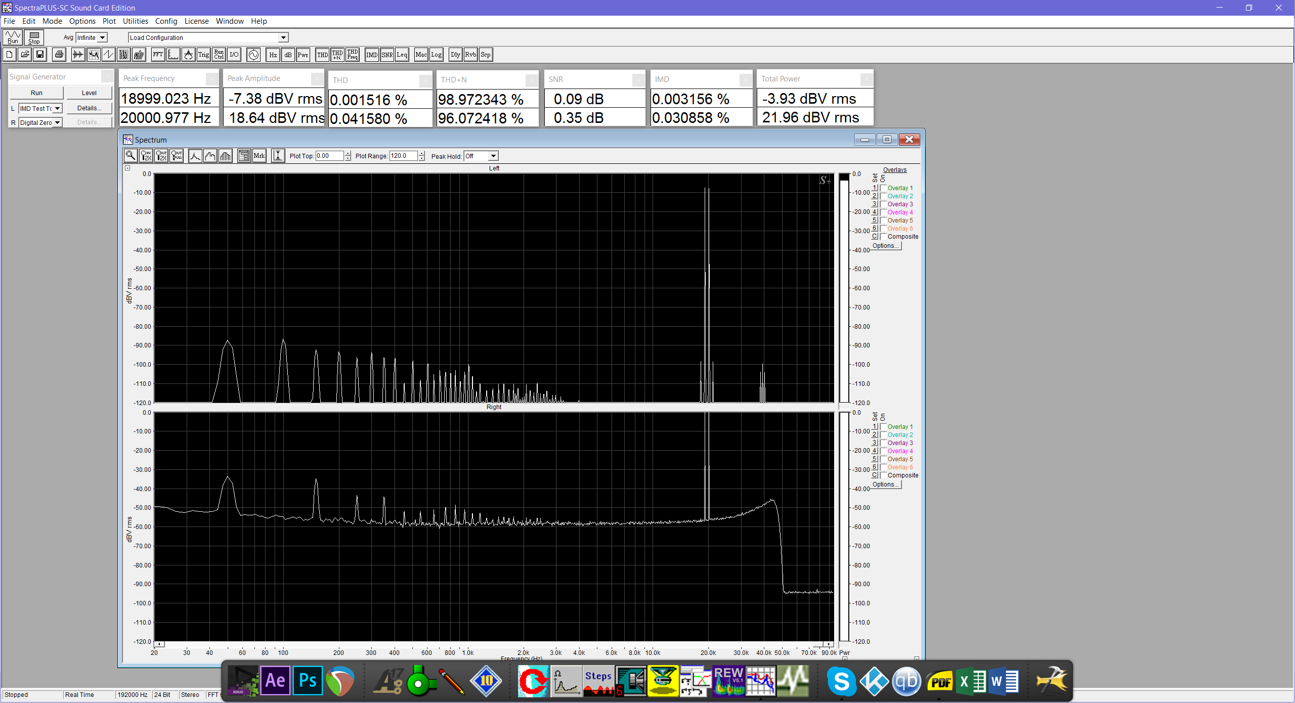Save using the floppy disk icon
This screenshot has height=703, width=1295.
point(40,55)
